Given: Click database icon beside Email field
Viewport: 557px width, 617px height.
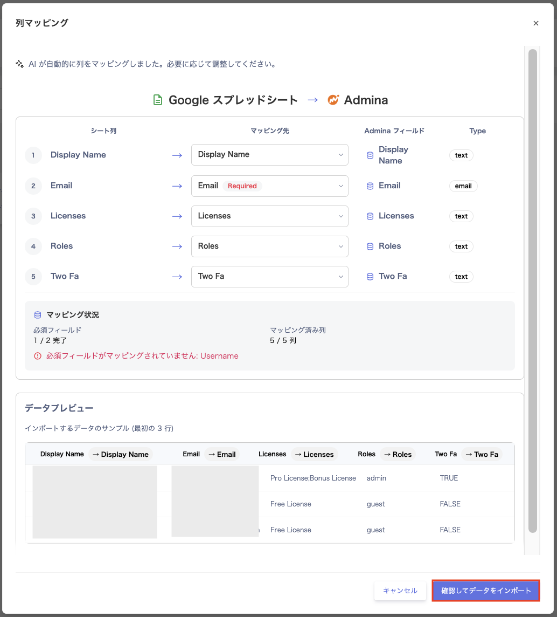Looking at the screenshot, I should [x=370, y=186].
